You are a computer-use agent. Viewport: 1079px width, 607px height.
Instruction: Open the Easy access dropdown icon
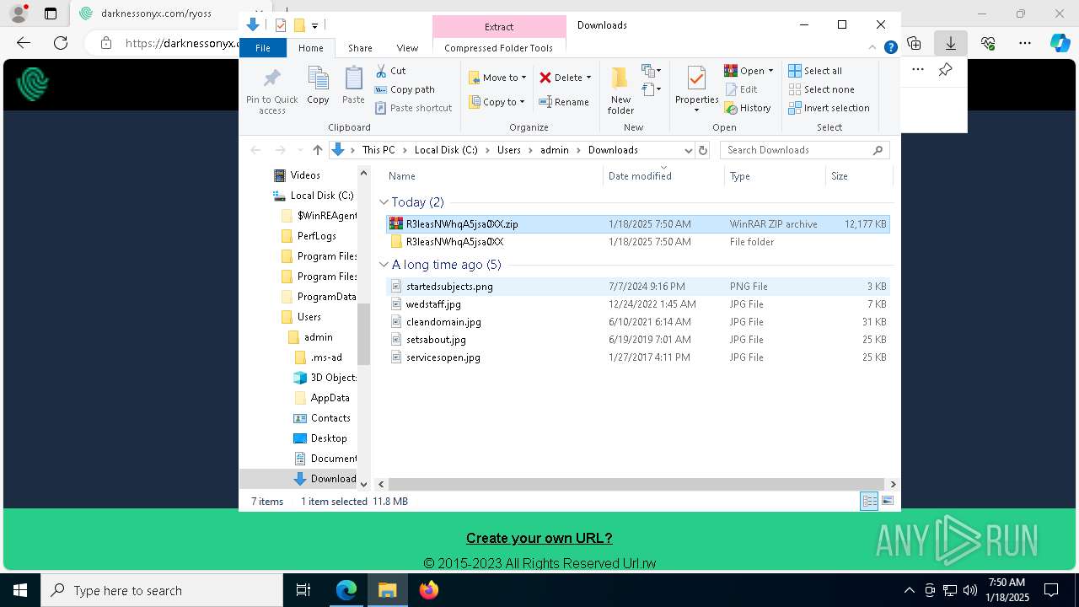651,89
